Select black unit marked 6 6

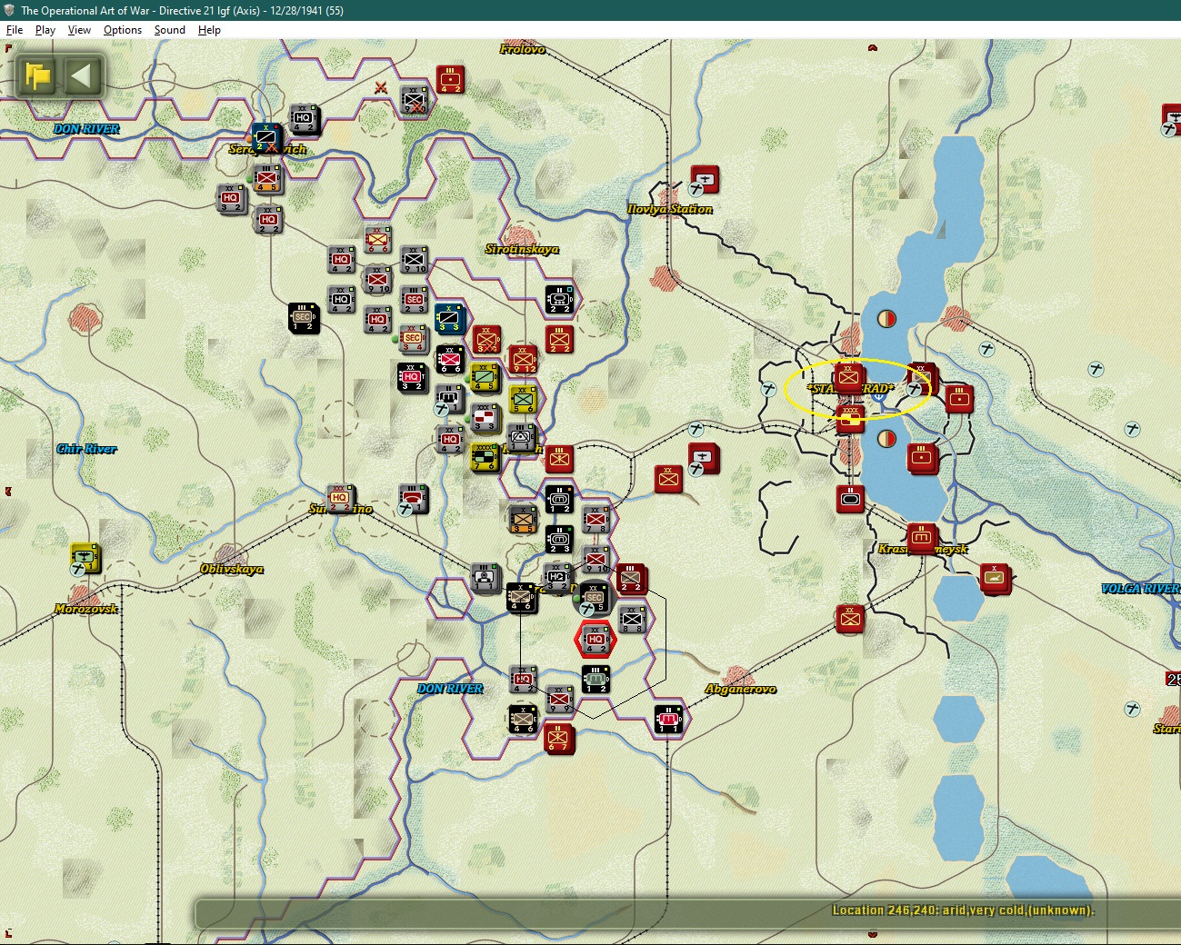(x=450, y=359)
